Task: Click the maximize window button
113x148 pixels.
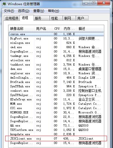Action: coord(94,3)
